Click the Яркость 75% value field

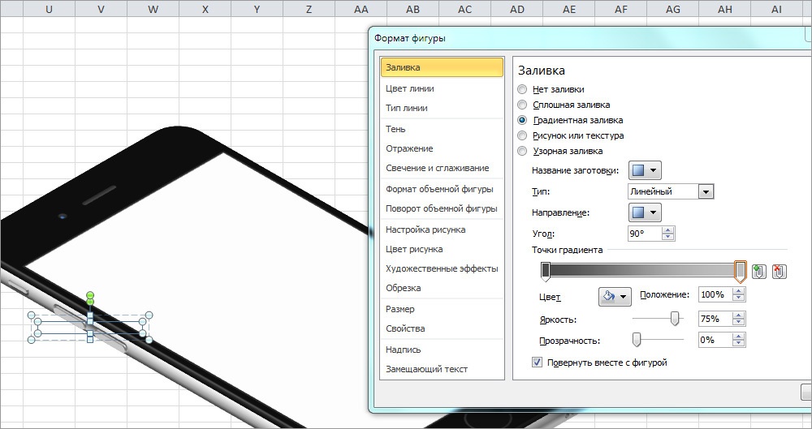pos(715,319)
